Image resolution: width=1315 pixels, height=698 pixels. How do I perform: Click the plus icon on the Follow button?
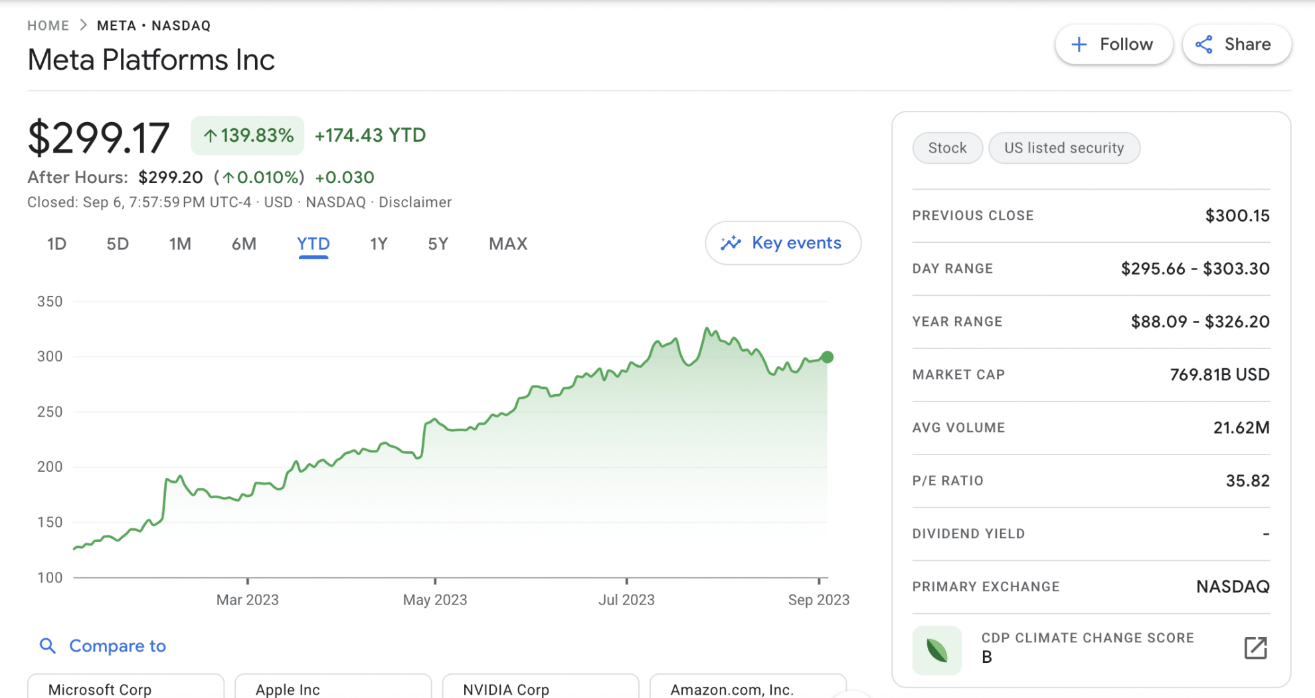tap(1079, 44)
